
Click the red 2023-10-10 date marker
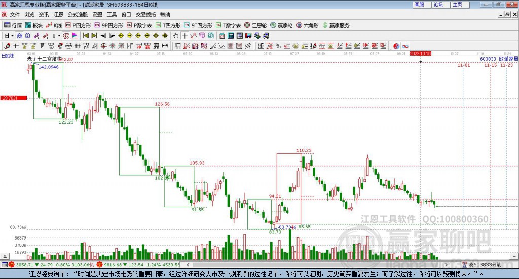(x=420, y=54)
